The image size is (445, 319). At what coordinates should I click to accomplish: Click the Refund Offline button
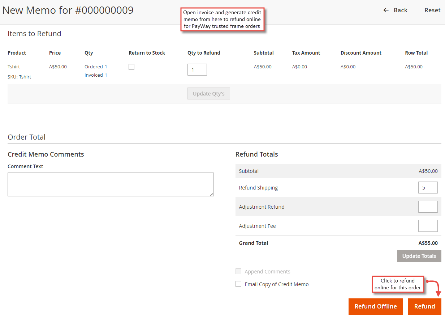pos(376,306)
